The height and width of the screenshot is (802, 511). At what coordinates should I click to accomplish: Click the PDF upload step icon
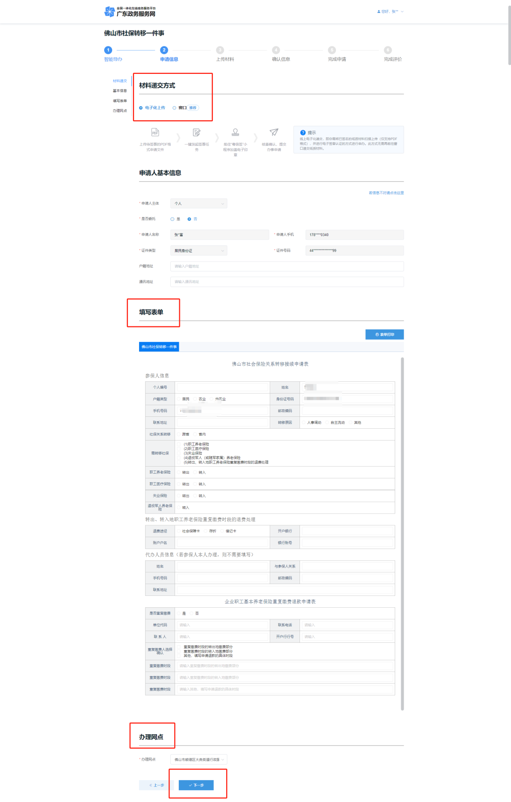(155, 132)
